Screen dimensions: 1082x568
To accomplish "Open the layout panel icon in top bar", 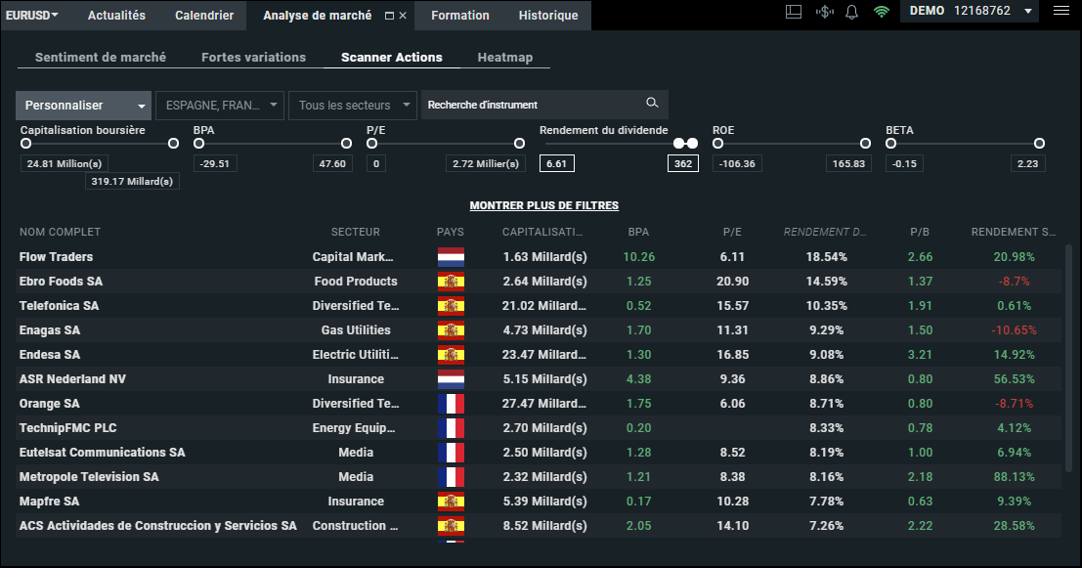I will click(x=794, y=12).
